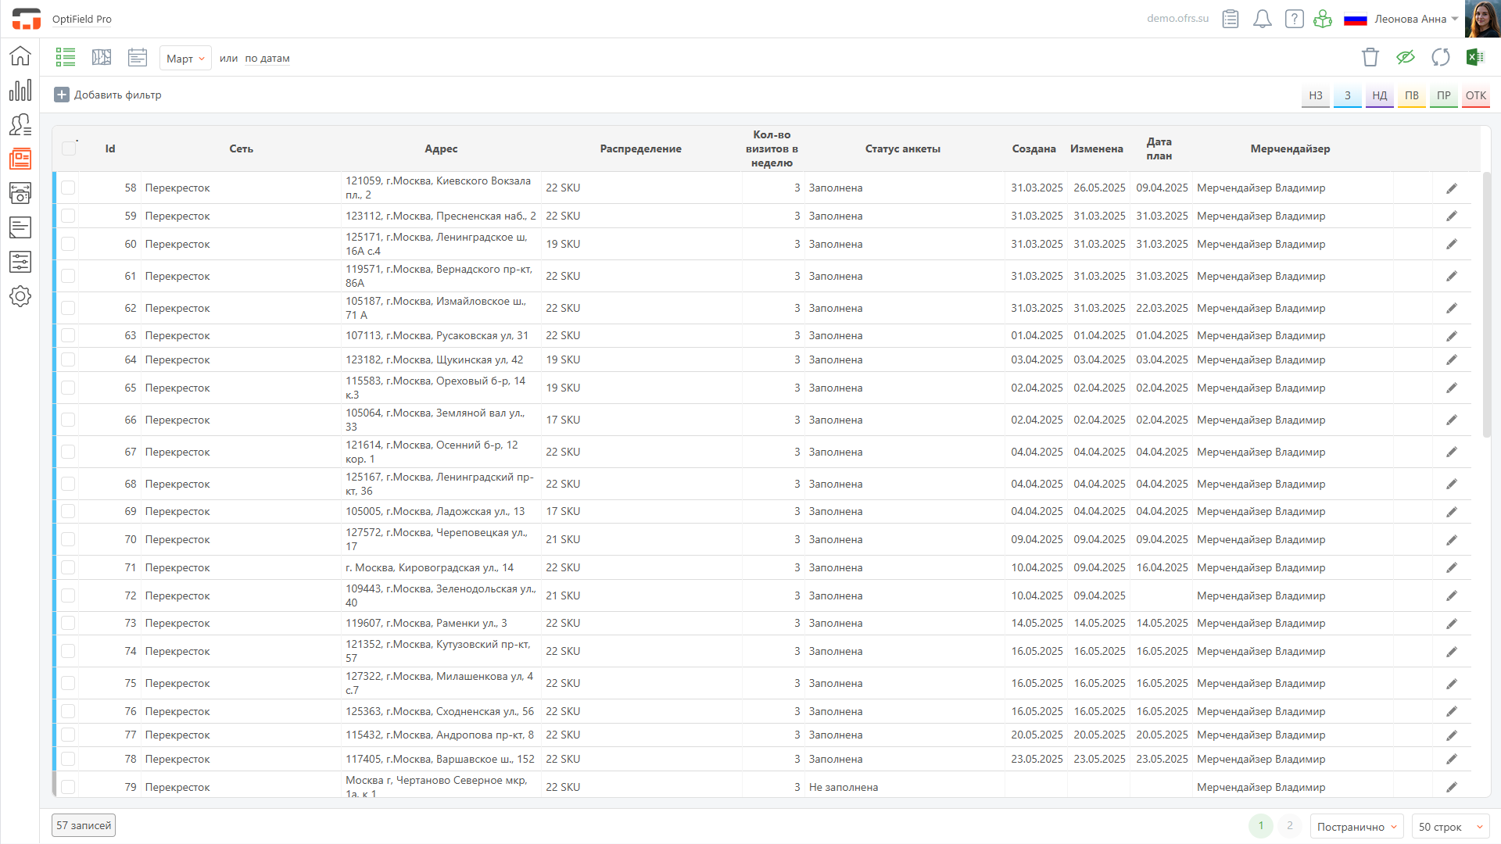This screenshot has height=844, width=1501.
Task: Open the 50 строк rows dropdown
Action: coord(1450,827)
